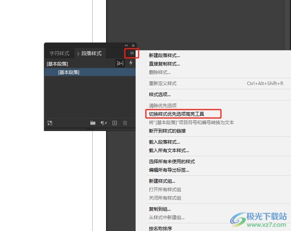
Task: Collapse the panel with double-arrow icon
Action: [126, 46]
